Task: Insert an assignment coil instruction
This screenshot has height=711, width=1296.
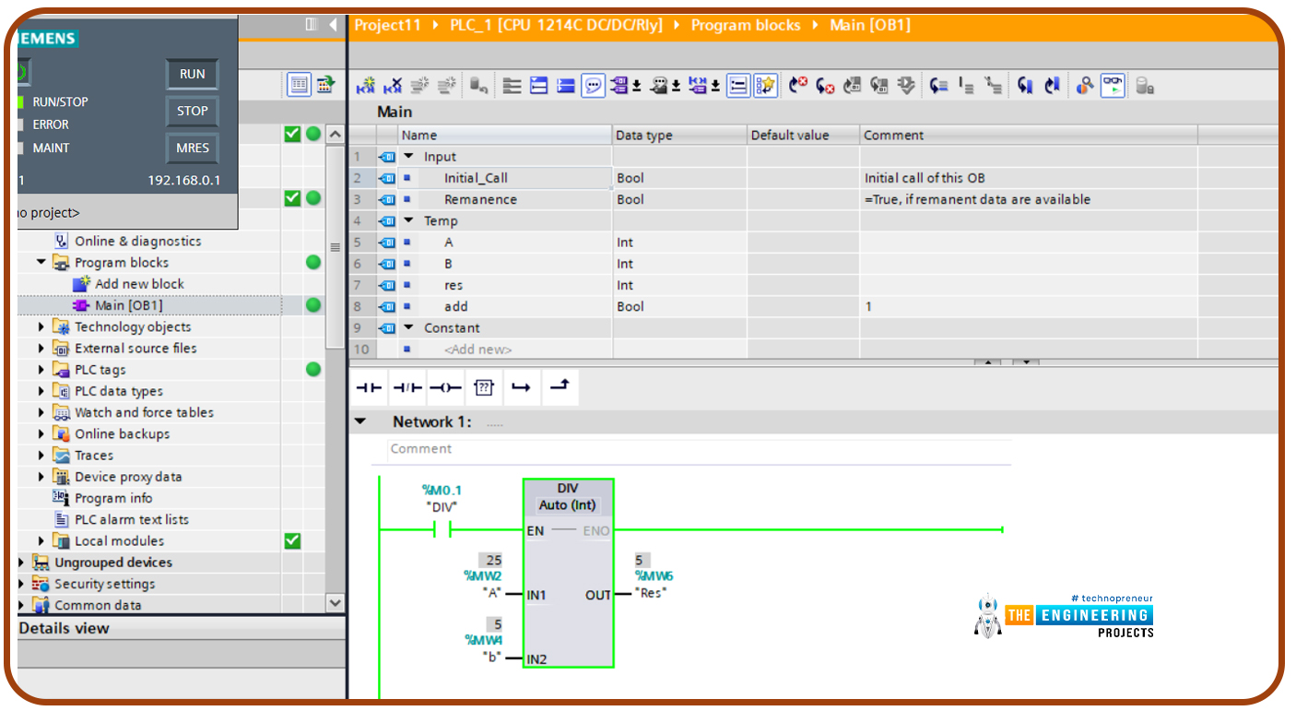Action: tap(445, 388)
